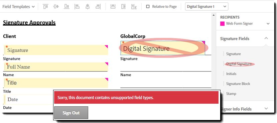Image resolution: width=277 pixels, height=123 pixels.
Task: Enable the Relative to Page checkbox
Action: click(148, 7)
